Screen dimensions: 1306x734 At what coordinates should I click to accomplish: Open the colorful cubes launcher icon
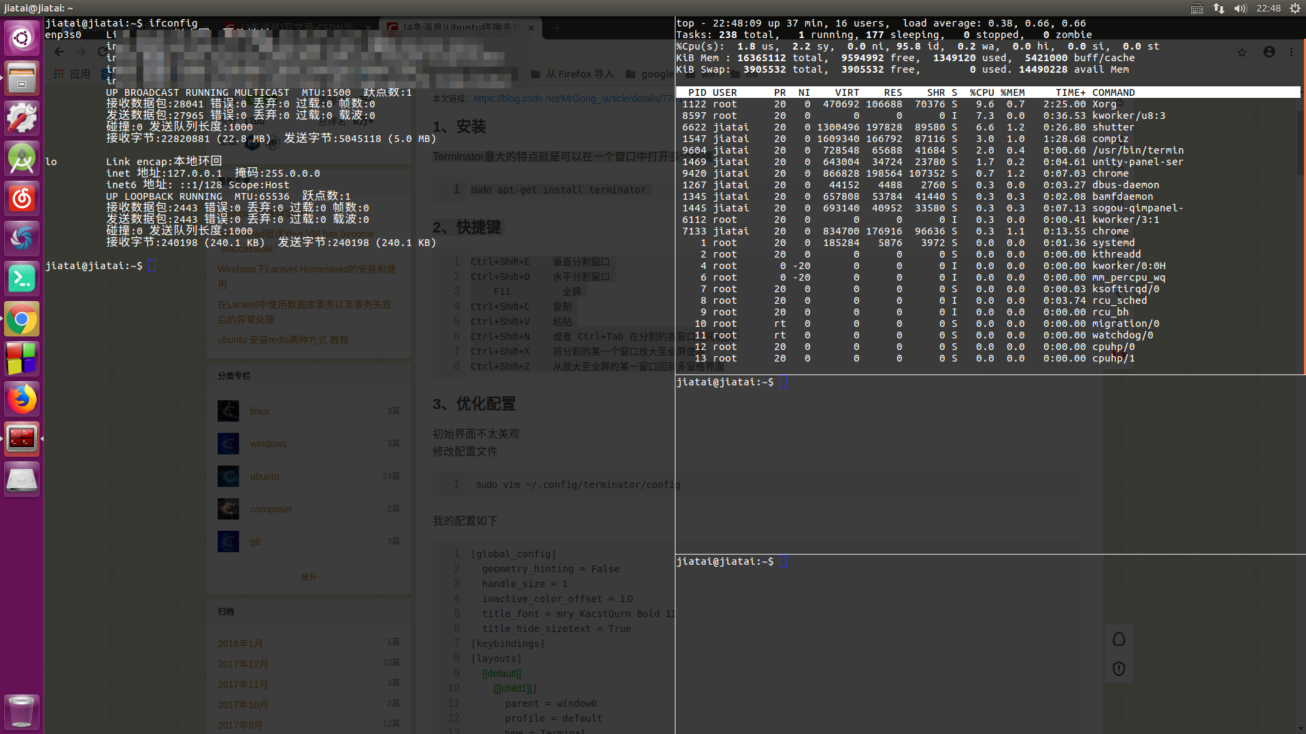(22, 359)
